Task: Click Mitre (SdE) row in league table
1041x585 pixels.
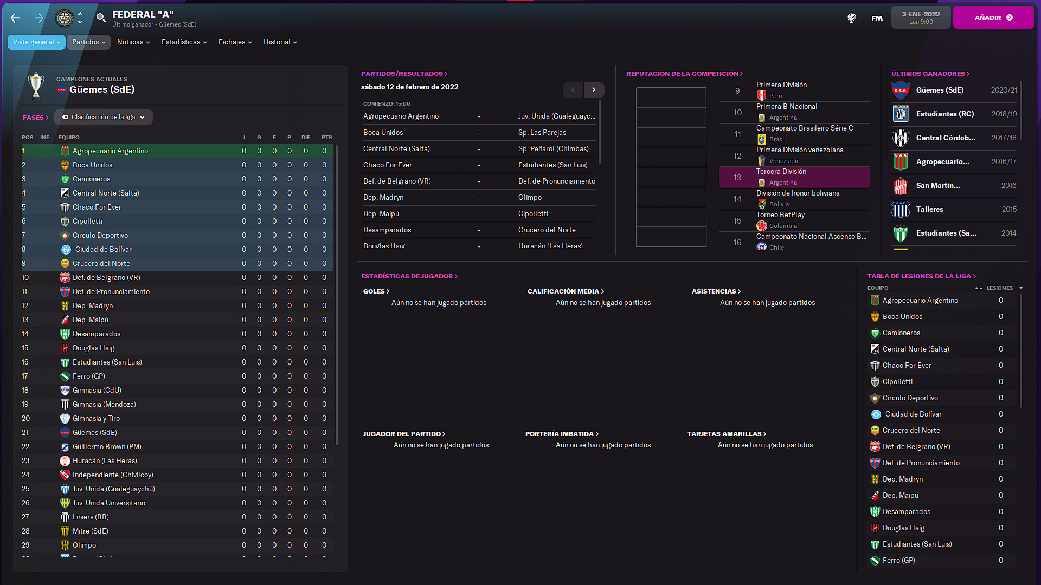Action: pos(177,531)
